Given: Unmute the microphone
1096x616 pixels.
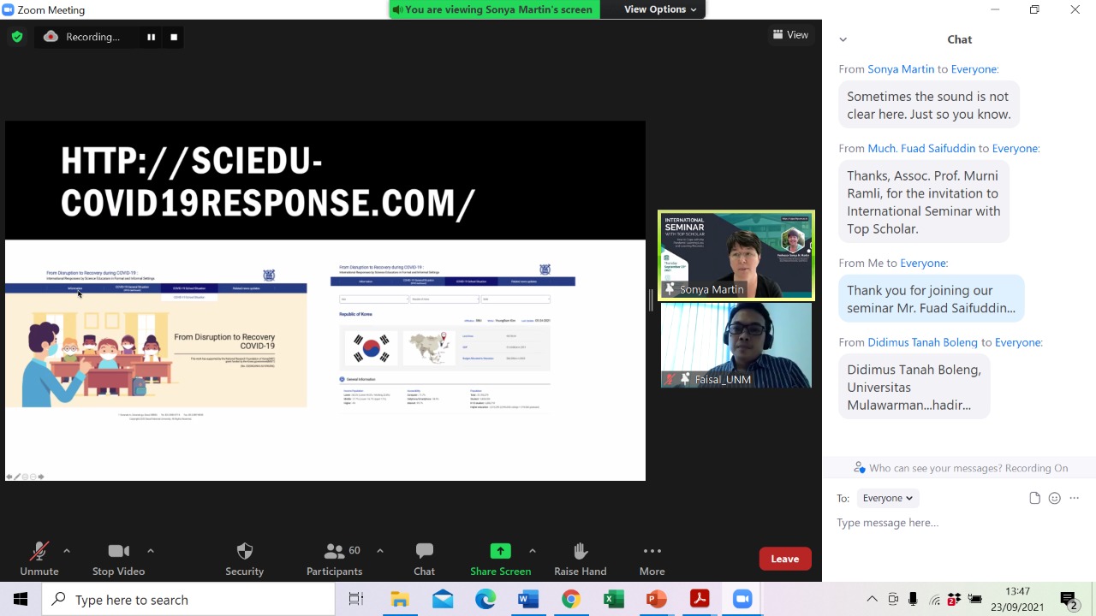Looking at the screenshot, I should point(39,559).
